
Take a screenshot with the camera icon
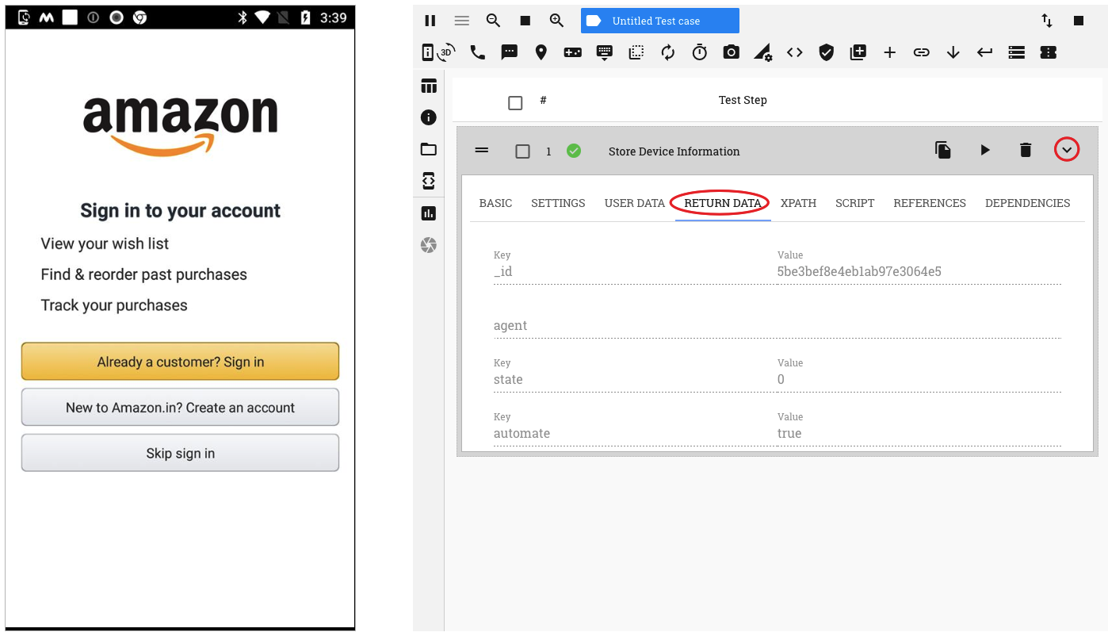[x=732, y=52]
